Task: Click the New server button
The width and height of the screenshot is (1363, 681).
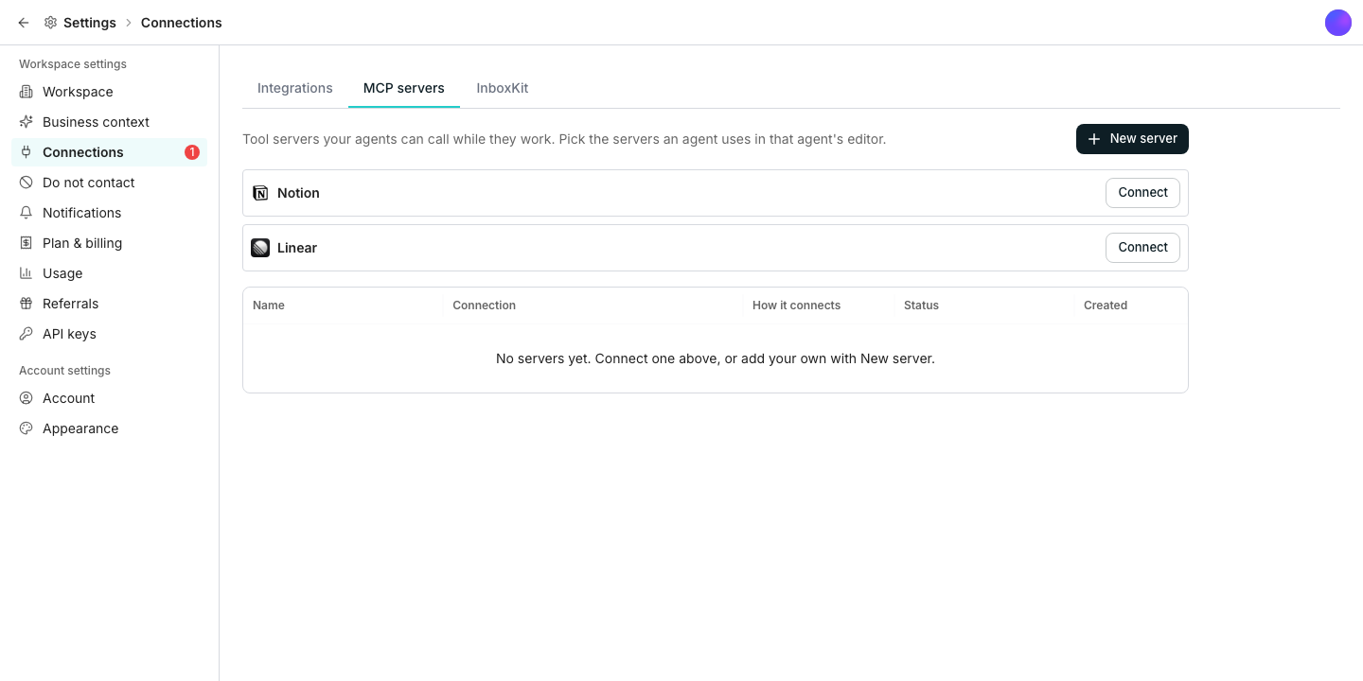Action: [x=1132, y=139]
